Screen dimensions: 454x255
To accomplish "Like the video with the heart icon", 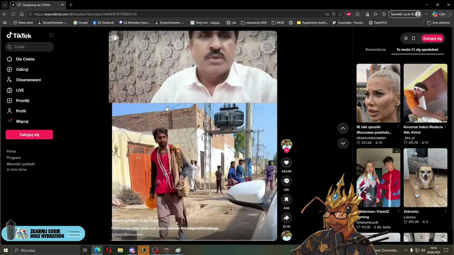I will (x=286, y=163).
